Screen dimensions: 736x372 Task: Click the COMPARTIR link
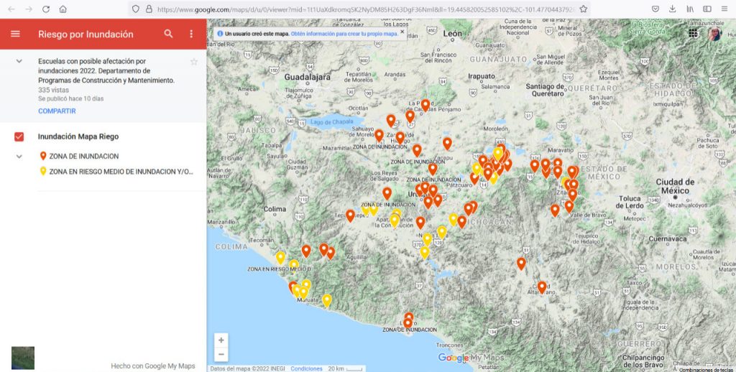(x=57, y=111)
